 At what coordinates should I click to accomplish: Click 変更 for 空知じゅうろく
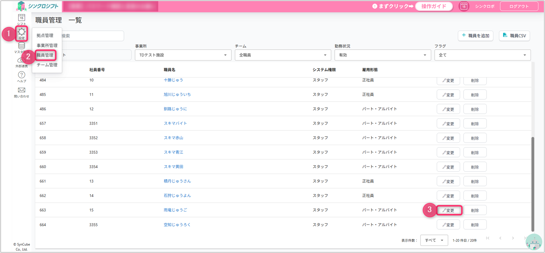coord(448,225)
